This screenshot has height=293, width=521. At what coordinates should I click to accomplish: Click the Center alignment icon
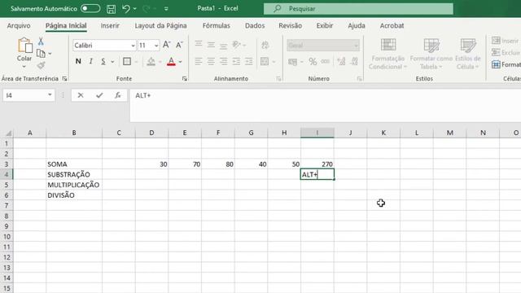pos(211,61)
